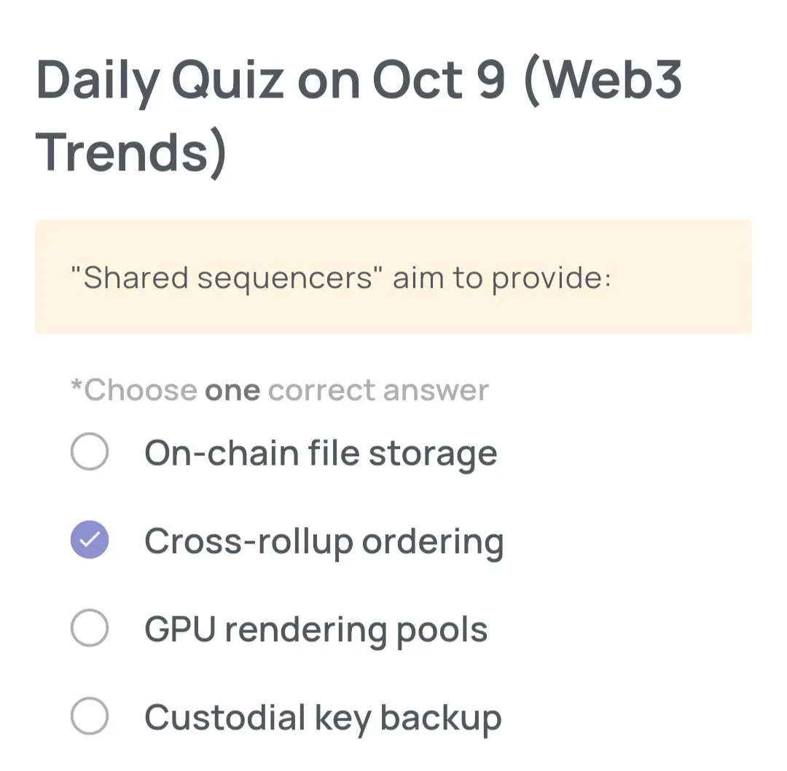Viewport: 787px width, 771px height.
Task: Click the Cross-rollup ordering answer text
Action: pyautogui.click(x=324, y=540)
